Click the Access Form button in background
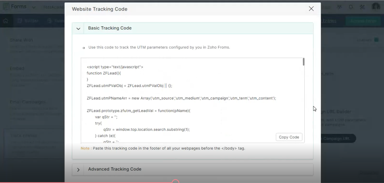Image resolution: width=384 pixels, height=183 pixels. click(x=363, y=21)
